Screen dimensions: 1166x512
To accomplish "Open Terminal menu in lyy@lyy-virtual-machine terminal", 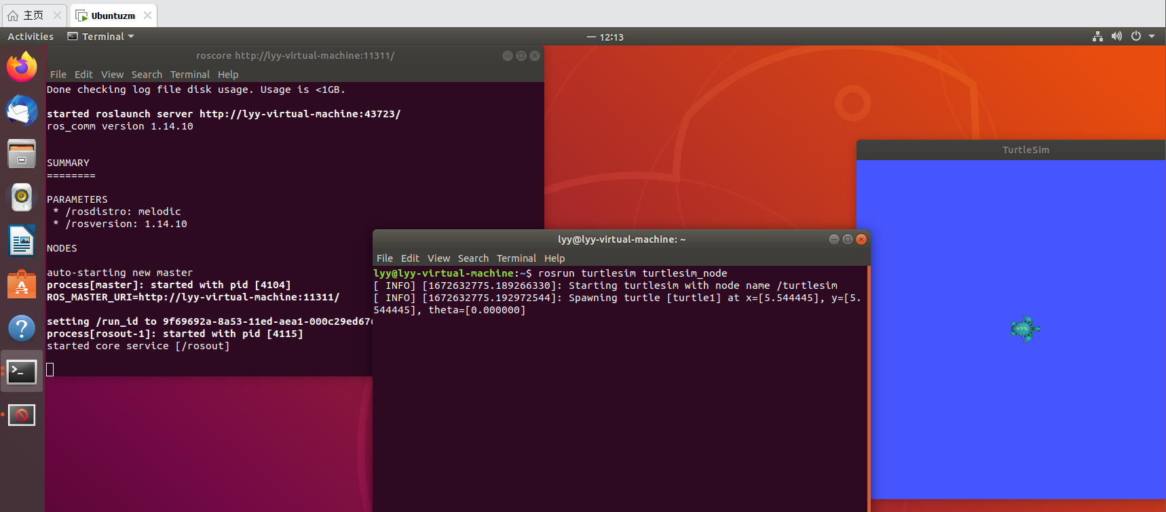I will [x=516, y=258].
